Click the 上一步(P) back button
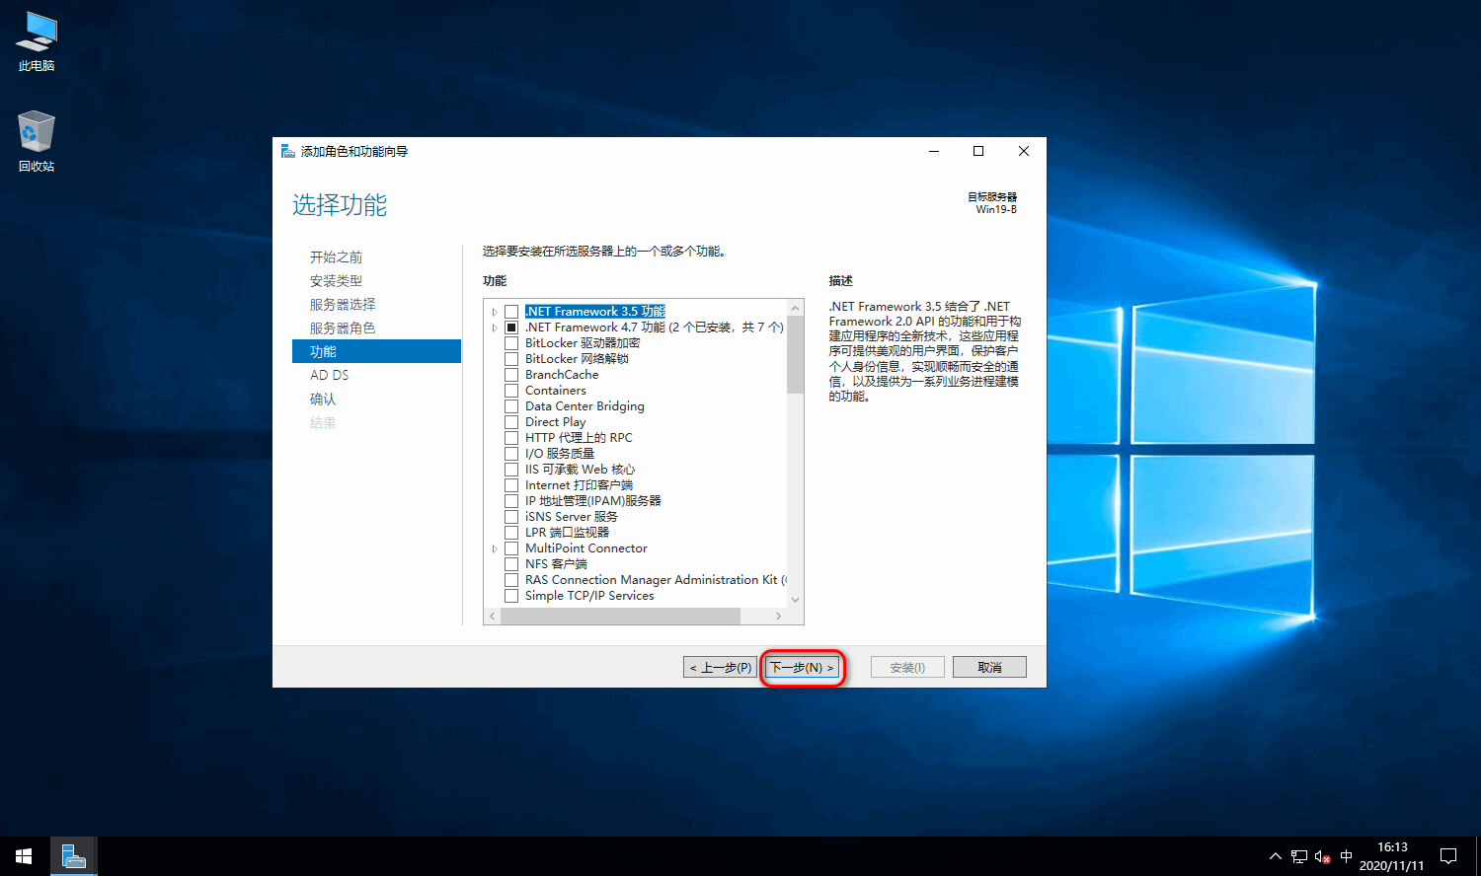 (x=721, y=668)
